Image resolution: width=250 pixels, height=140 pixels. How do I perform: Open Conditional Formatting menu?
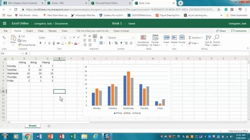[143, 40]
